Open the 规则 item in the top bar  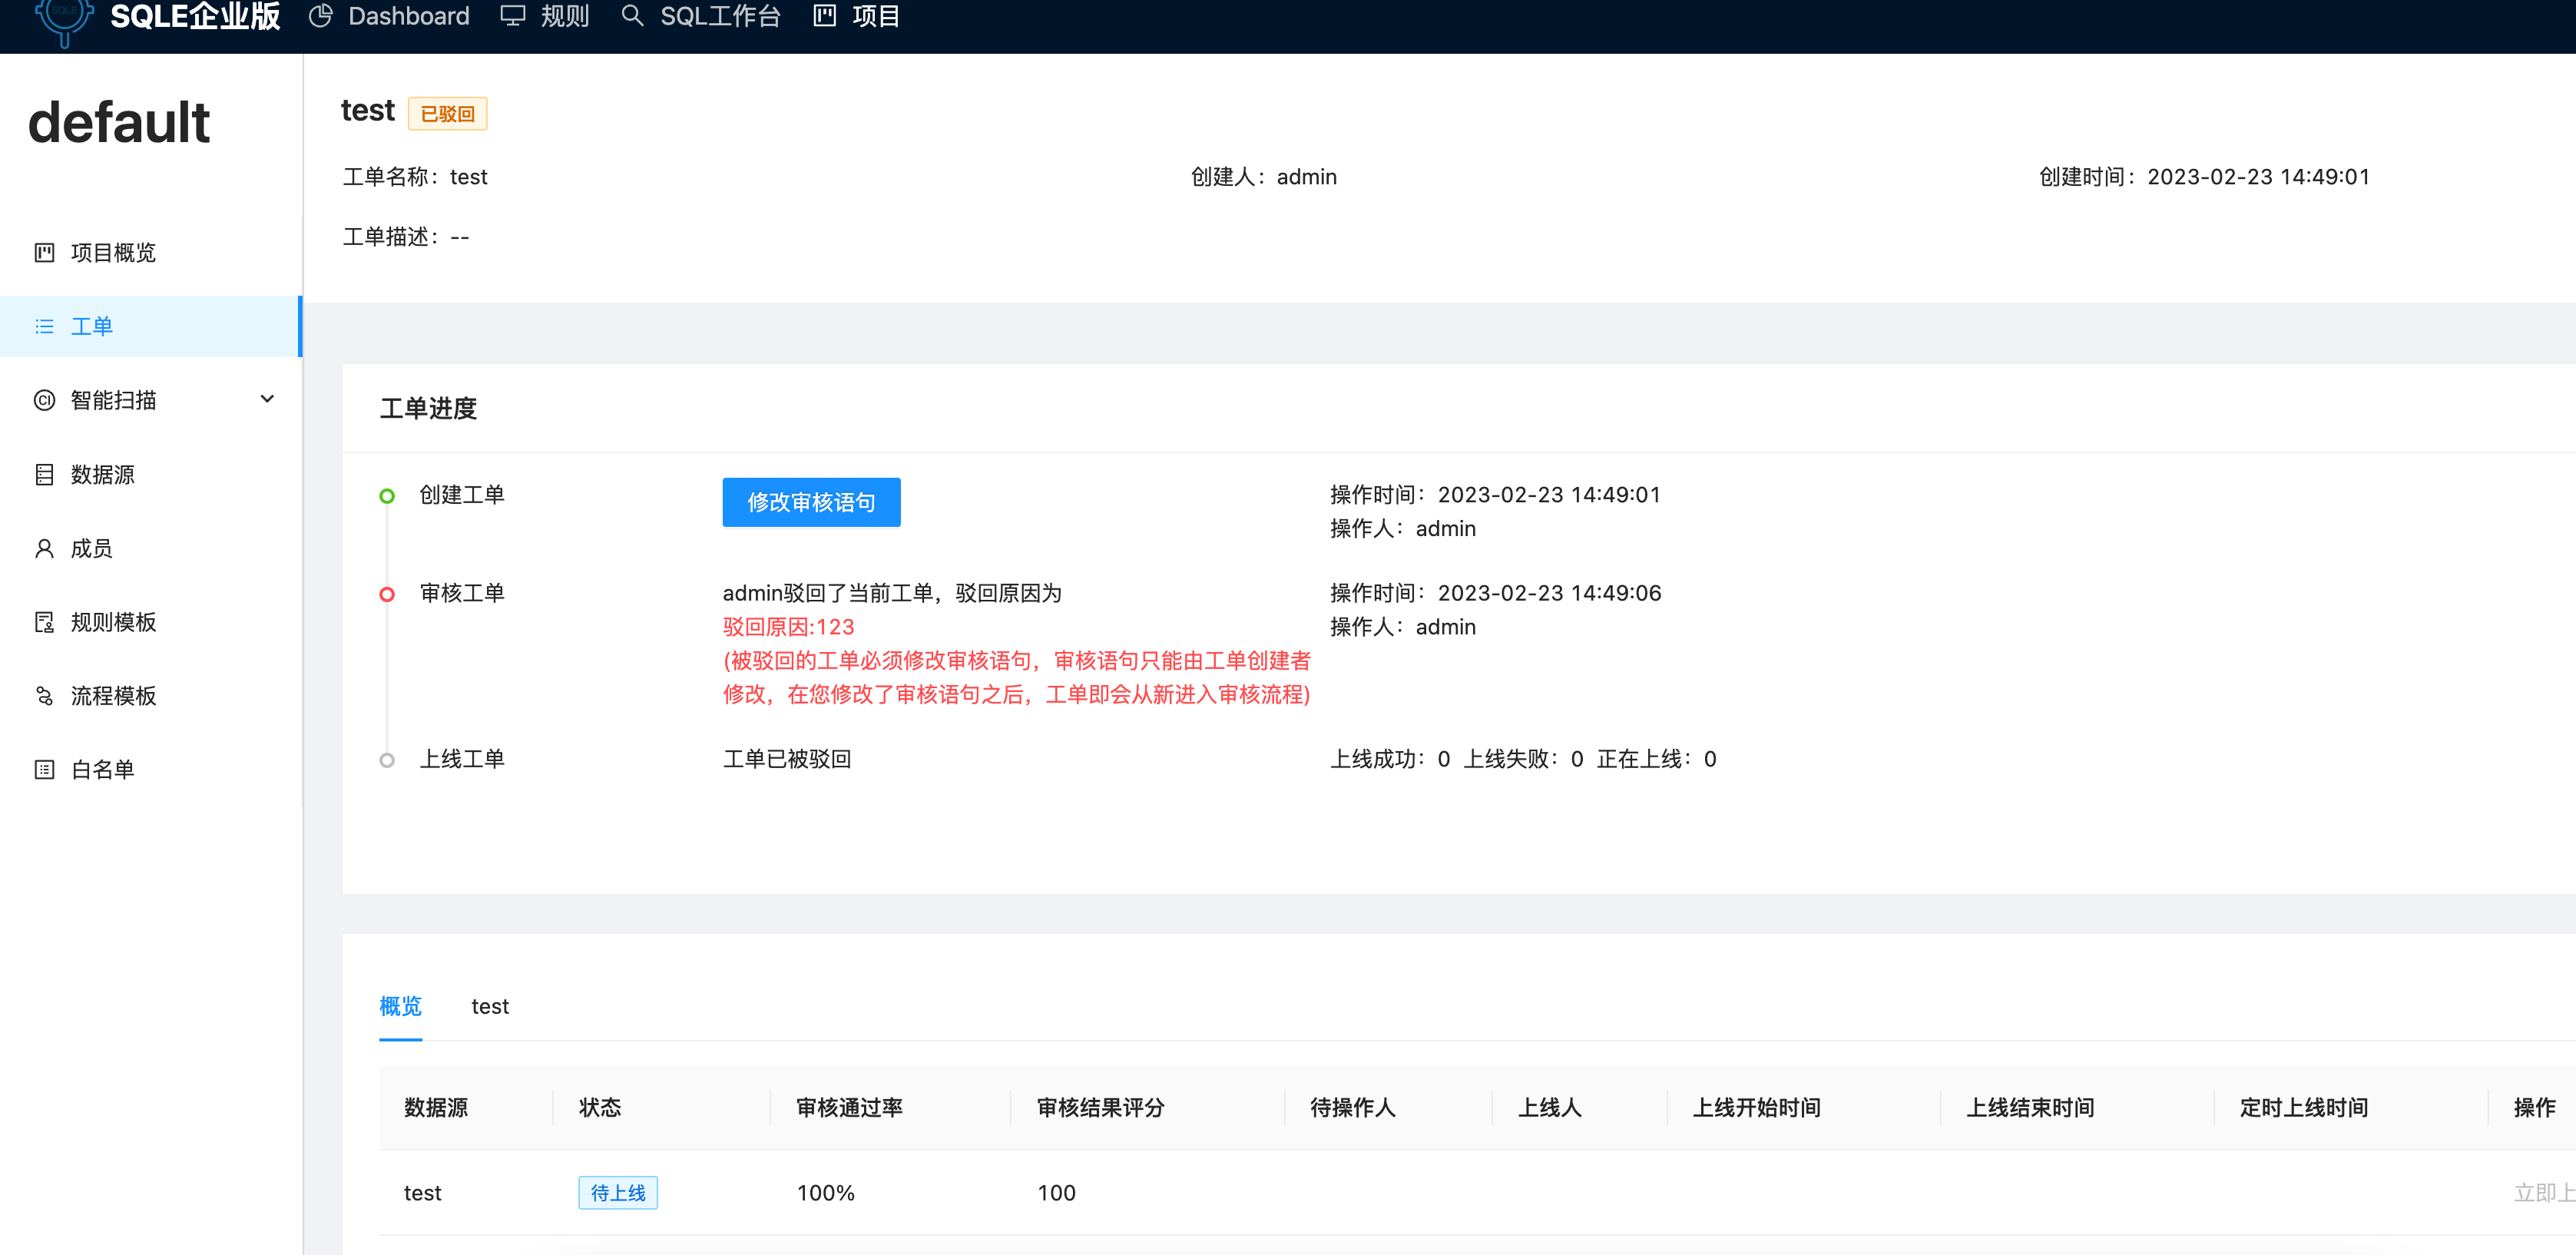(x=564, y=16)
